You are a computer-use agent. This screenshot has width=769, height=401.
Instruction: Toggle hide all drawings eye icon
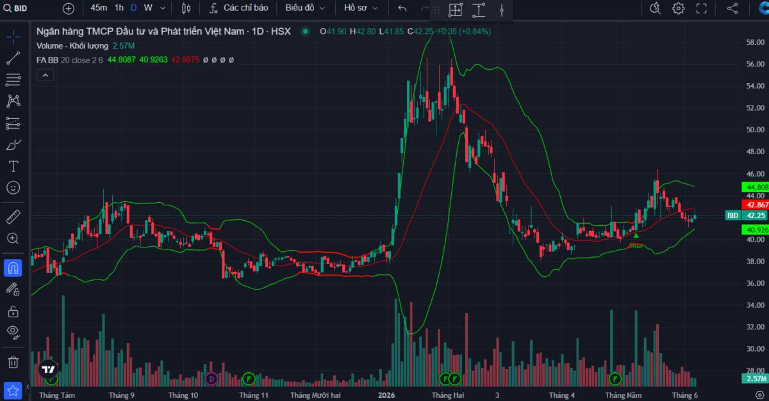(x=13, y=332)
